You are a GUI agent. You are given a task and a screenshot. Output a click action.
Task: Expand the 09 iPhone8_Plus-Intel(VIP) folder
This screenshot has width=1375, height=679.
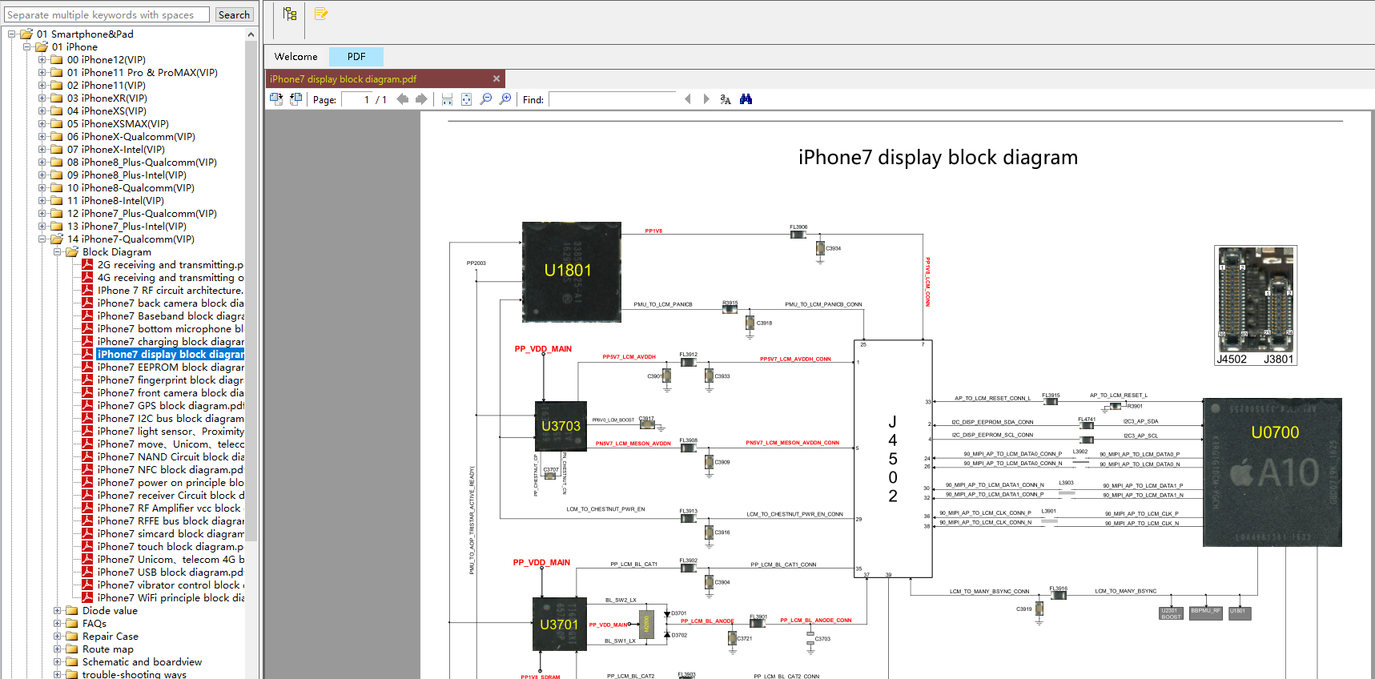click(x=42, y=175)
